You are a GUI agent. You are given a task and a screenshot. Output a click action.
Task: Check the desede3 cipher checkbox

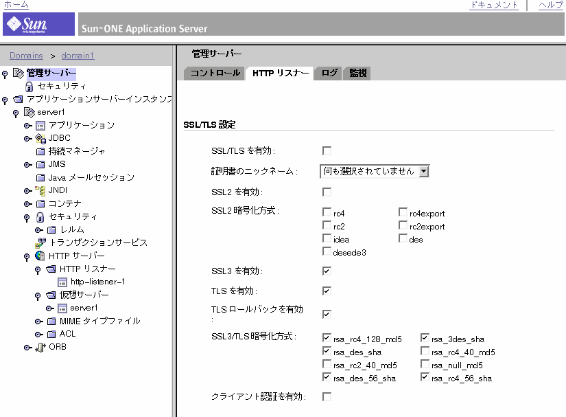point(327,251)
